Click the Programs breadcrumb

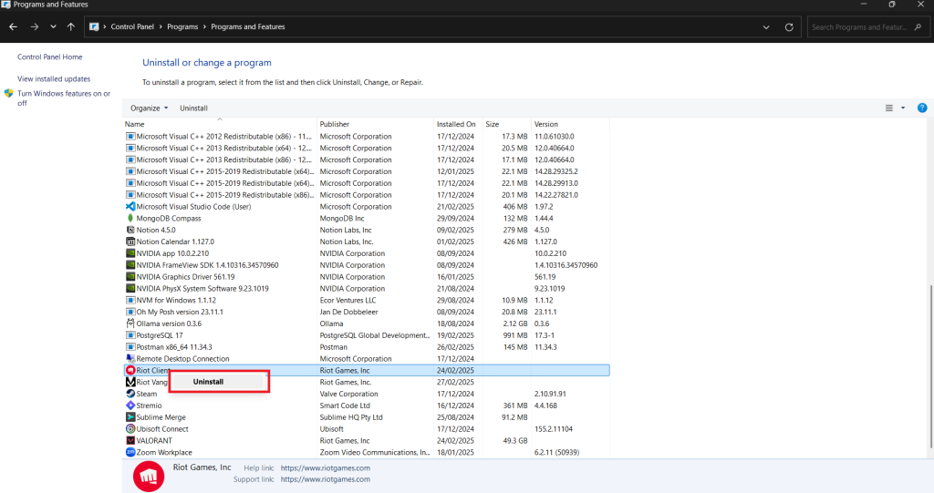tap(182, 26)
